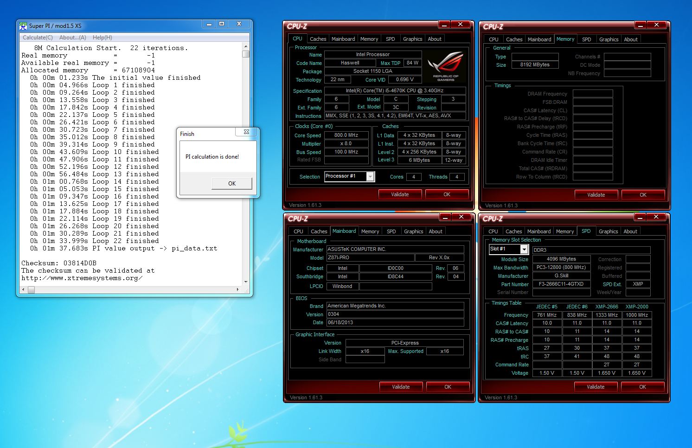
Task: Open the Processor #1 selection dropdown
Action: coord(370,176)
